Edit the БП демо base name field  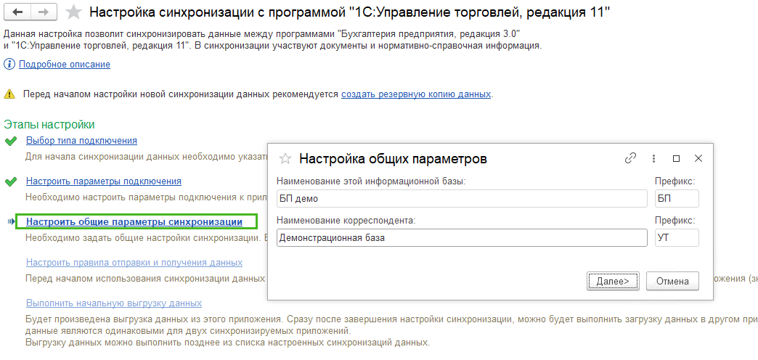tap(462, 199)
